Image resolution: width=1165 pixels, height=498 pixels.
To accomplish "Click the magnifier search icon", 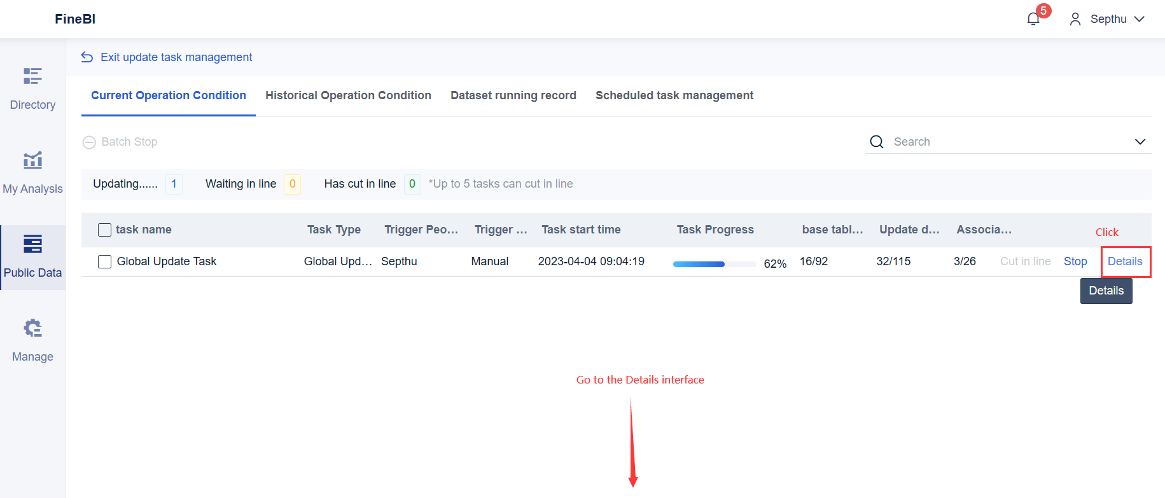I will point(877,142).
